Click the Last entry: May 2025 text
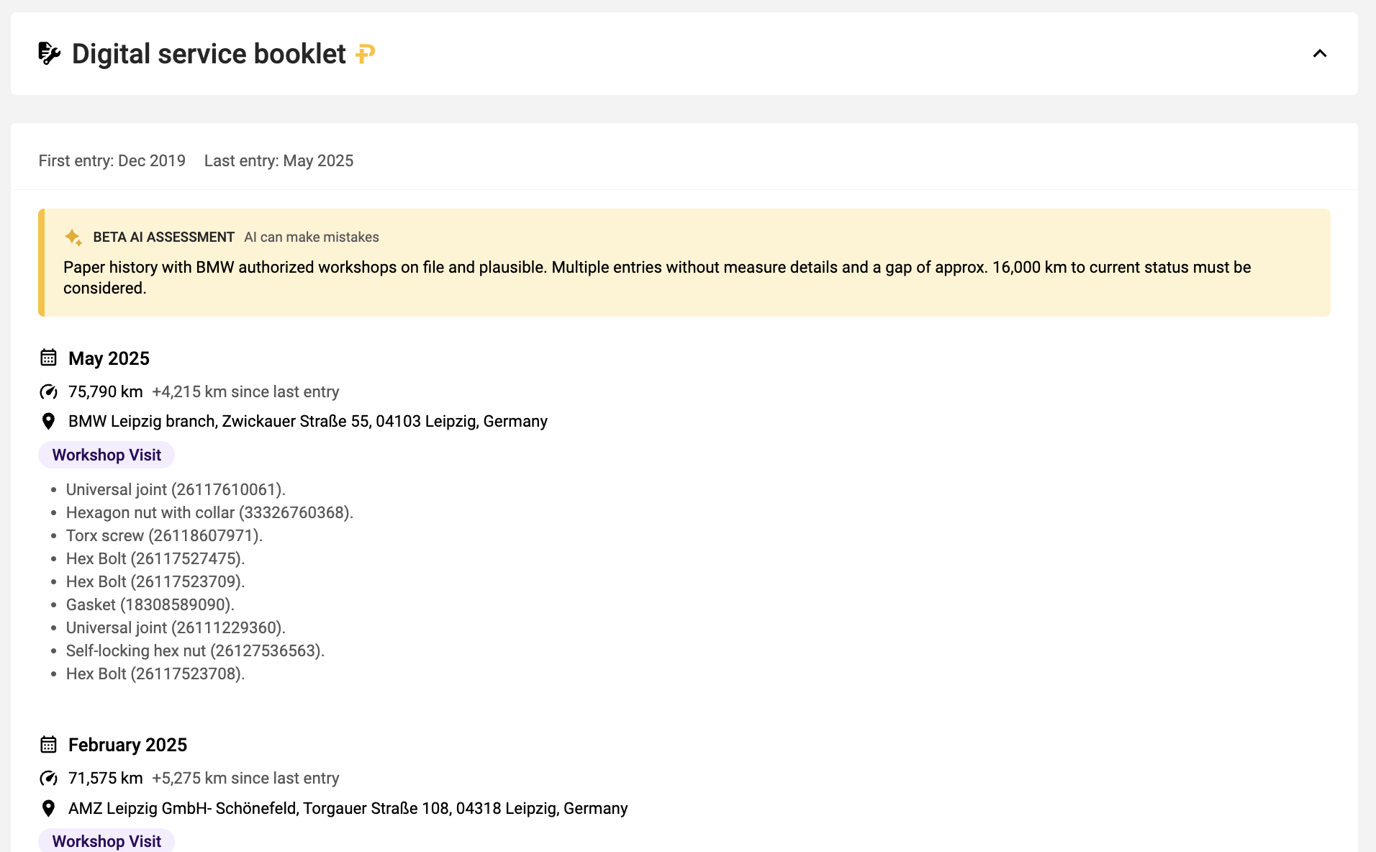This screenshot has height=852, width=1376. 279,160
